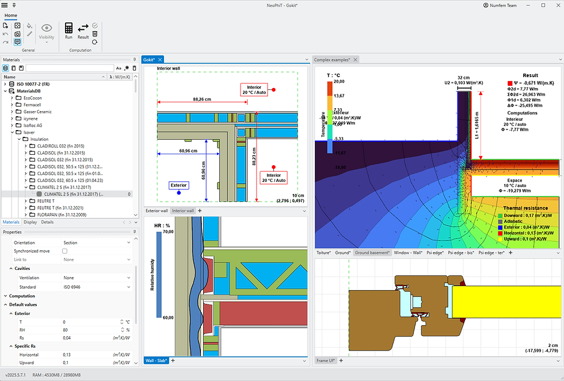Take a screenshot with the camera icon
The height and width of the screenshot is (381, 564).
[17, 34]
